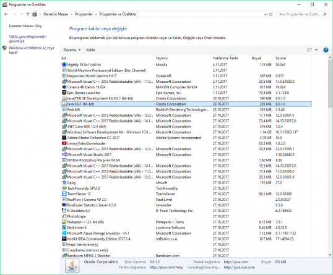Click the Notepad++ program icon

pos(64,222)
